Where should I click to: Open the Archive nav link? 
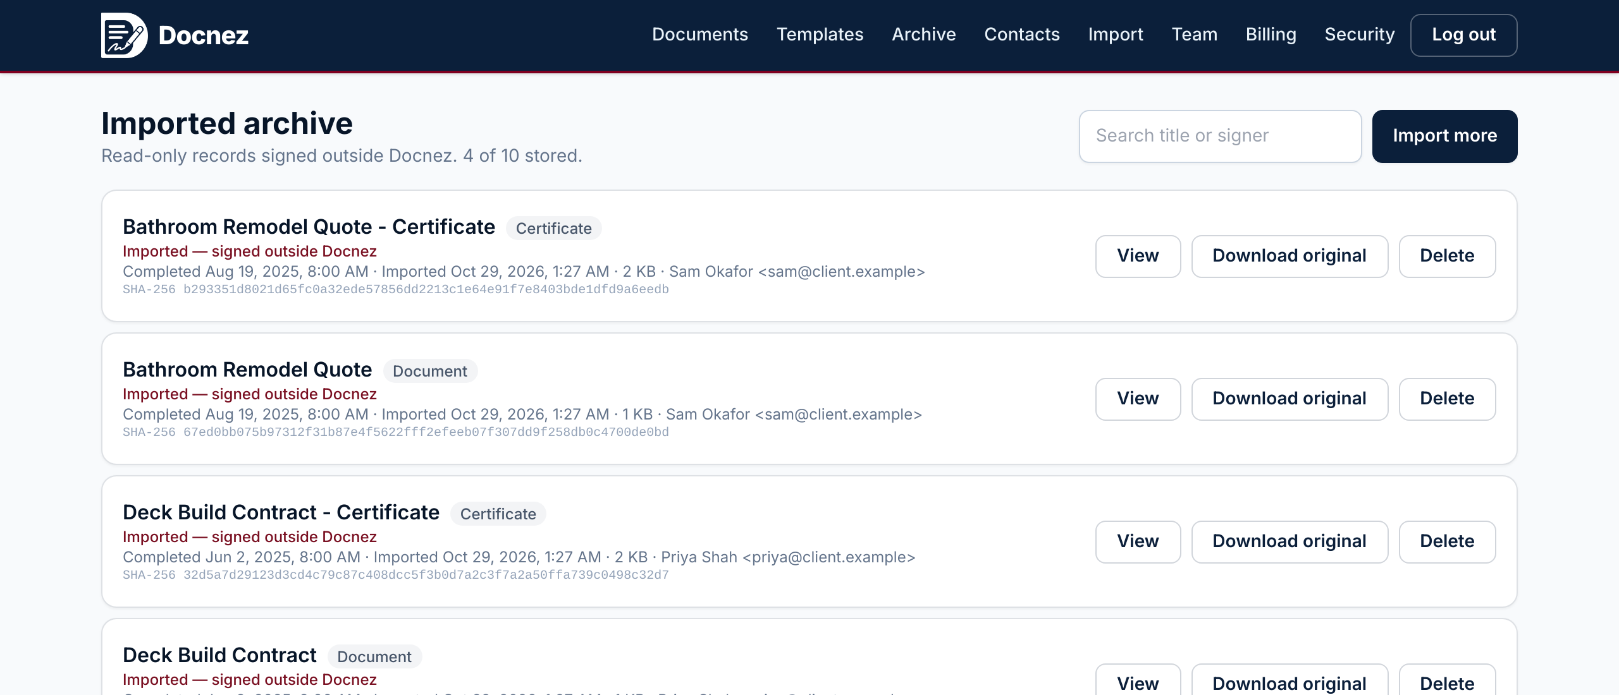coord(923,35)
